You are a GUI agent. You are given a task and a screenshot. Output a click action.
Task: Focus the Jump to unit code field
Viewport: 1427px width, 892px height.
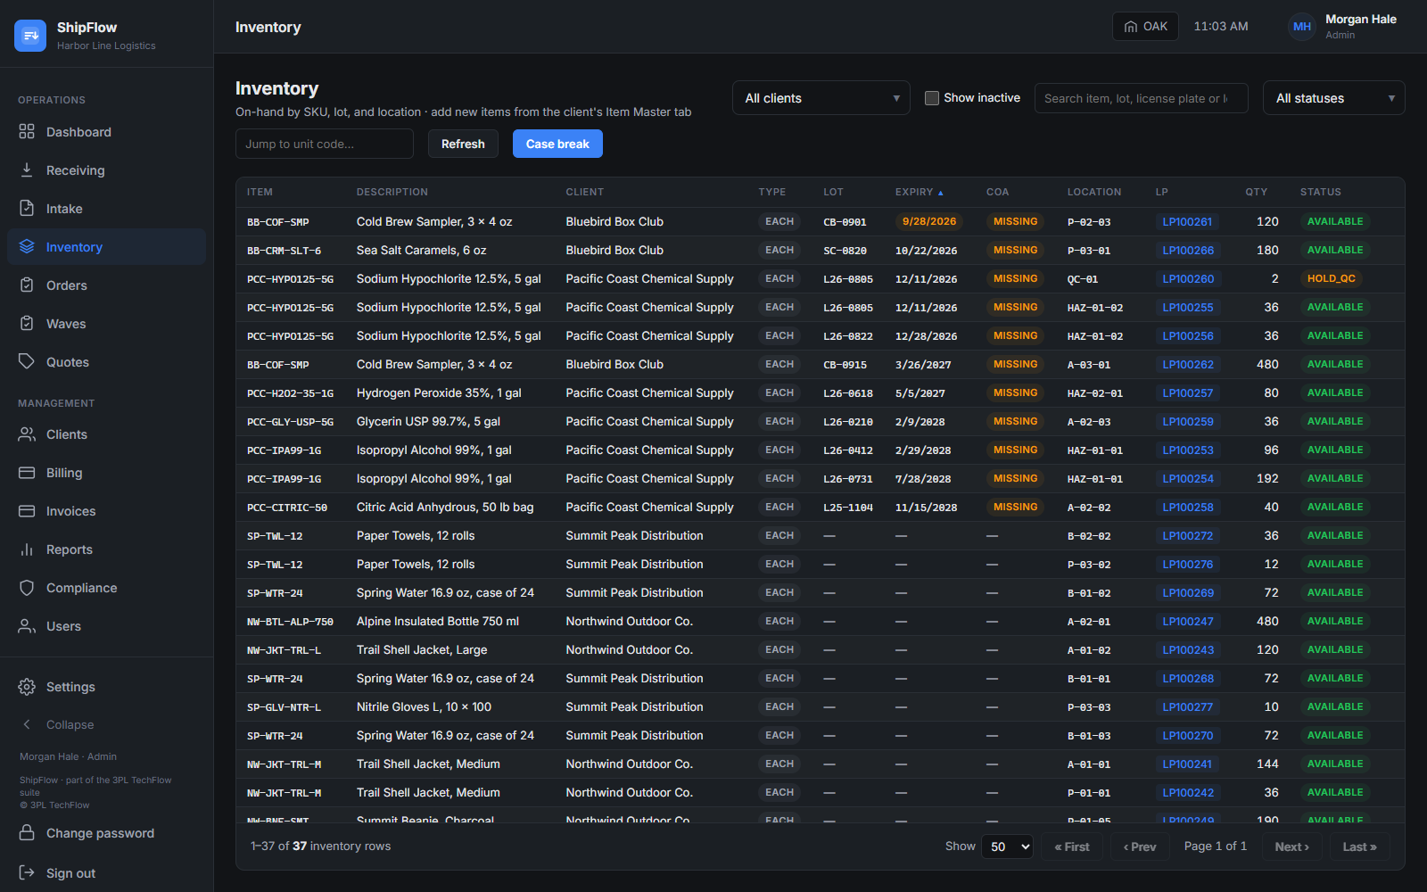(325, 144)
